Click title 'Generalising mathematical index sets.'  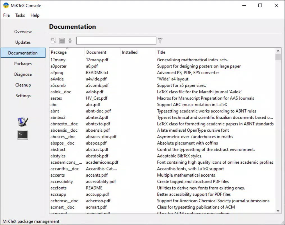coord(192,60)
